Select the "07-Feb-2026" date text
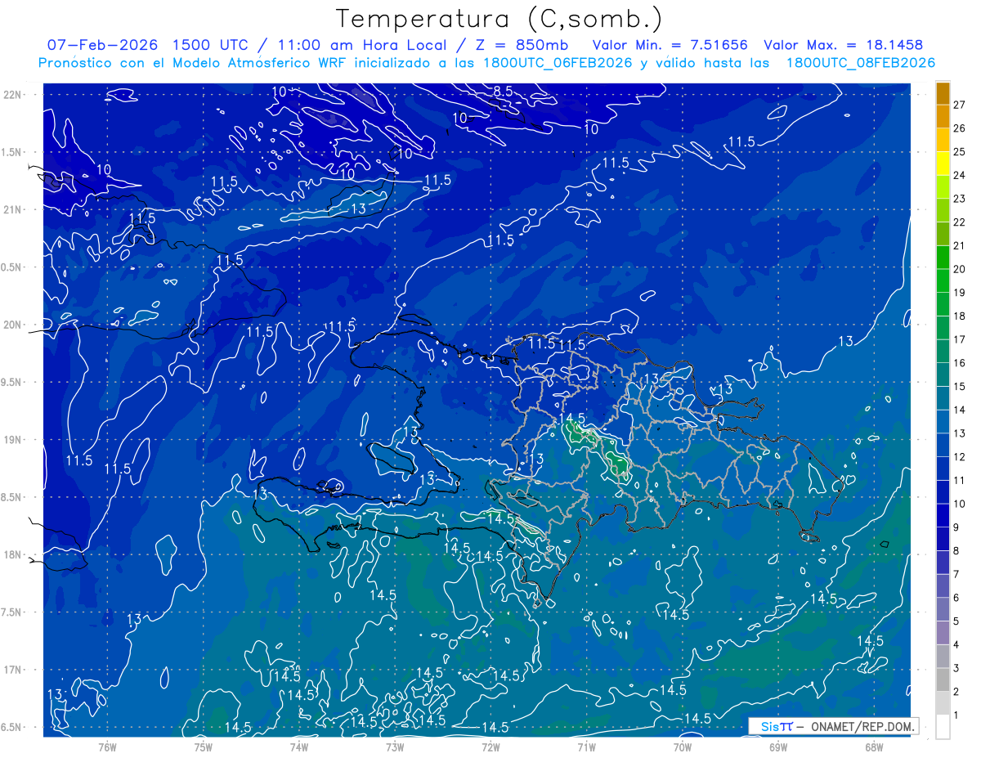 [x=101, y=45]
